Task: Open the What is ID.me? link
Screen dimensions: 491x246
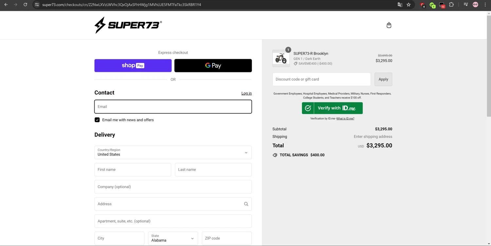Action: [x=345, y=119]
